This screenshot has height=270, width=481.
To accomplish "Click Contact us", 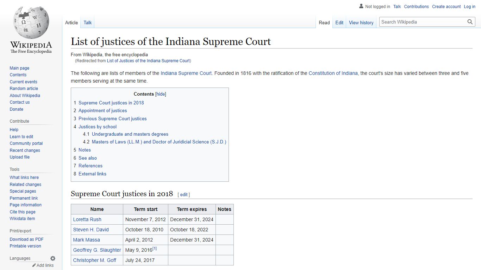I will coord(20,102).
